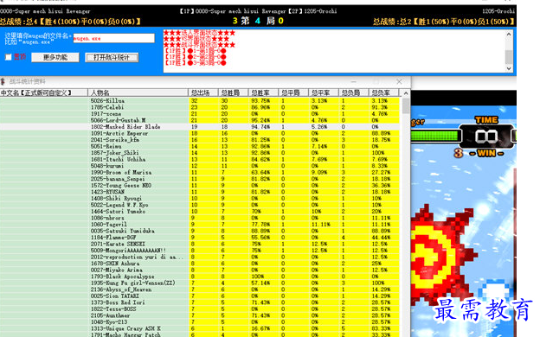Select row 2041-Soreike_kfm

[x=200, y=140]
